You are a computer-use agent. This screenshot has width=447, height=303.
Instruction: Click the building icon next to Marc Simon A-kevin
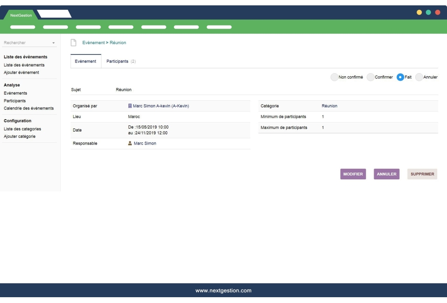point(130,106)
